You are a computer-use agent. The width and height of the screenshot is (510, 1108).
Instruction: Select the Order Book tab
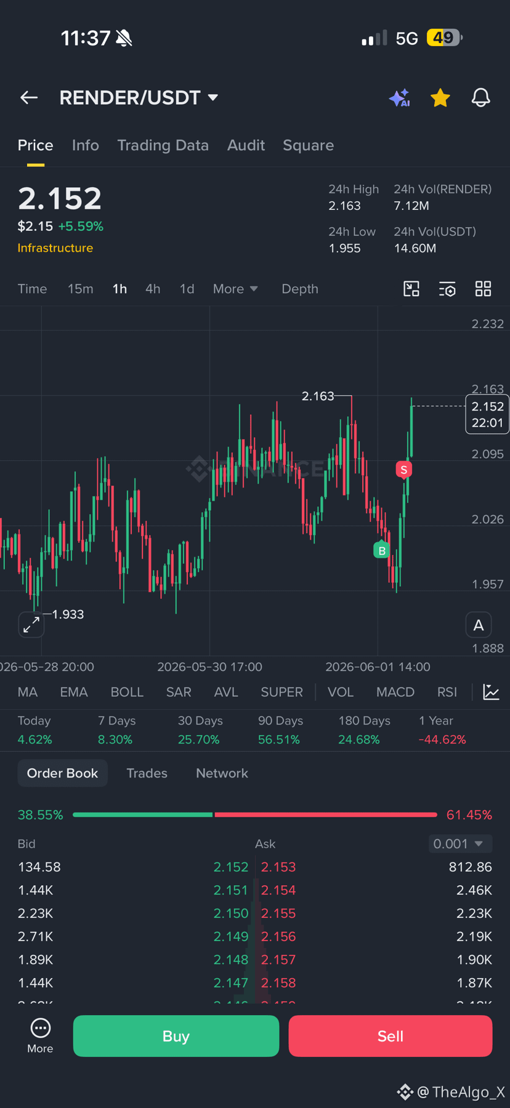click(x=62, y=773)
